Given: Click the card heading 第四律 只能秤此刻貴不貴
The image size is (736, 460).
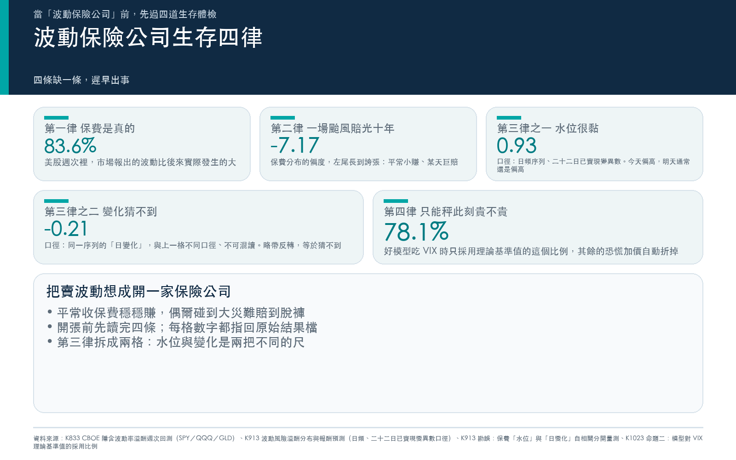Looking at the screenshot, I should [x=446, y=212].
